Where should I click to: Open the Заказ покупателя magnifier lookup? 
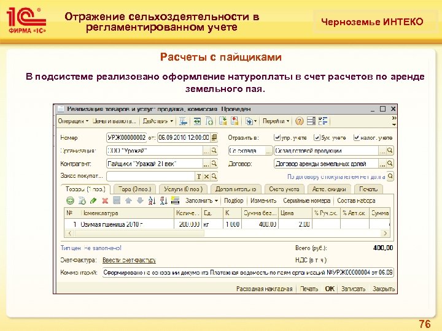214,176
